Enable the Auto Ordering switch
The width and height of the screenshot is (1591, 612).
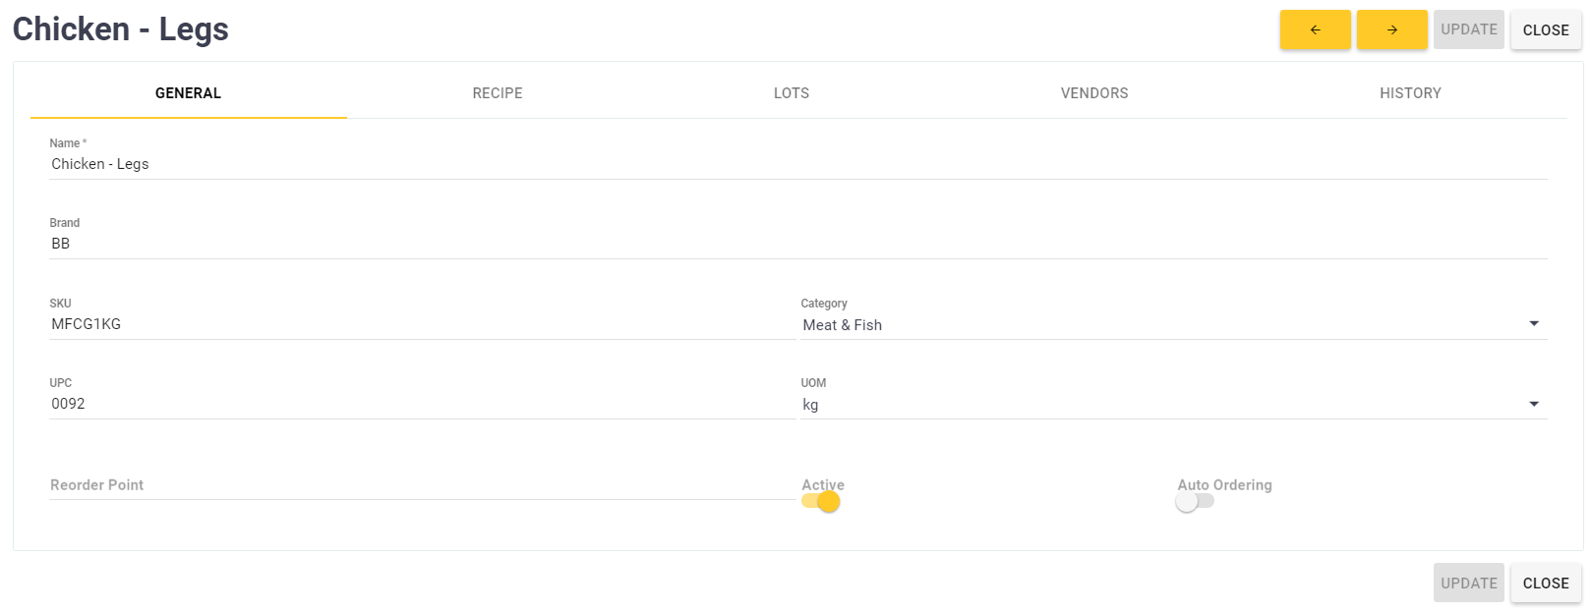pyautogui.click(x=1195, y=501)
